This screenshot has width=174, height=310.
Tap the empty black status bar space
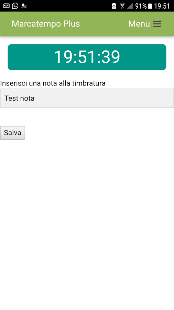click(69, 6)
